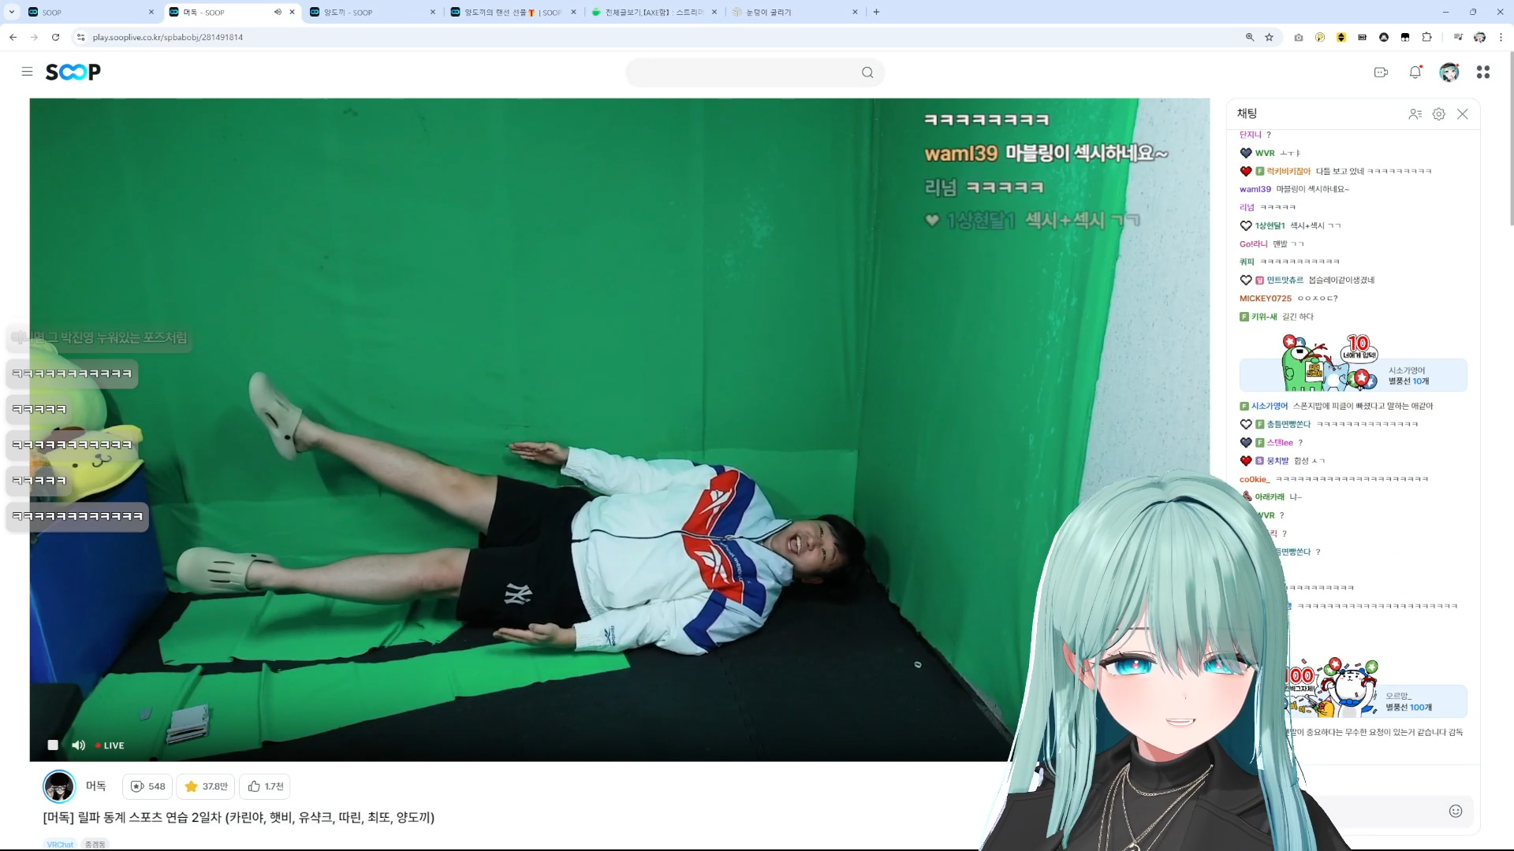Open the hamburger side menu
The width and height of the screenshot is (1514, 851).
click(27, 72)
